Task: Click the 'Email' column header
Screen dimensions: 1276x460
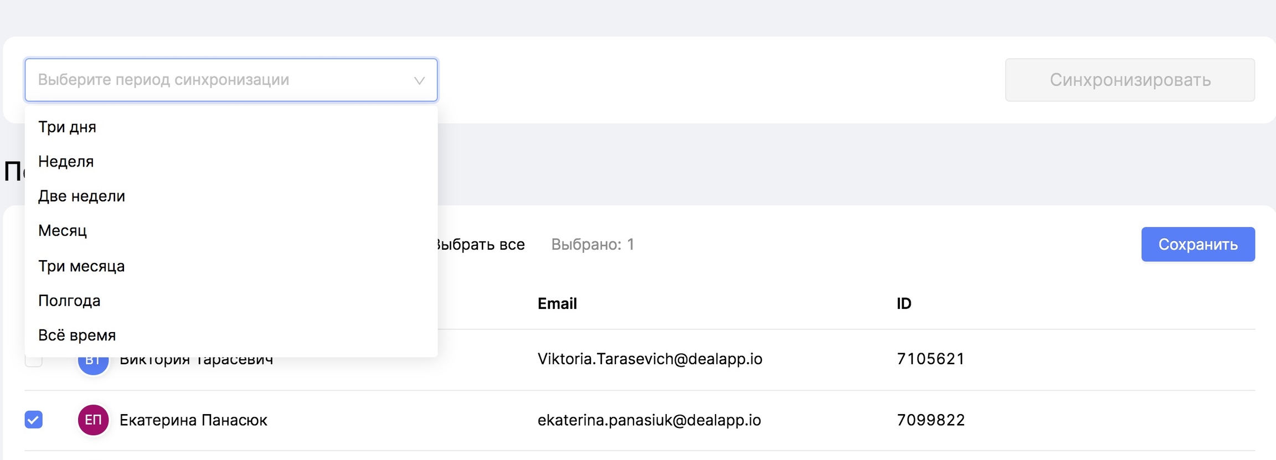Action: (557, 303)
